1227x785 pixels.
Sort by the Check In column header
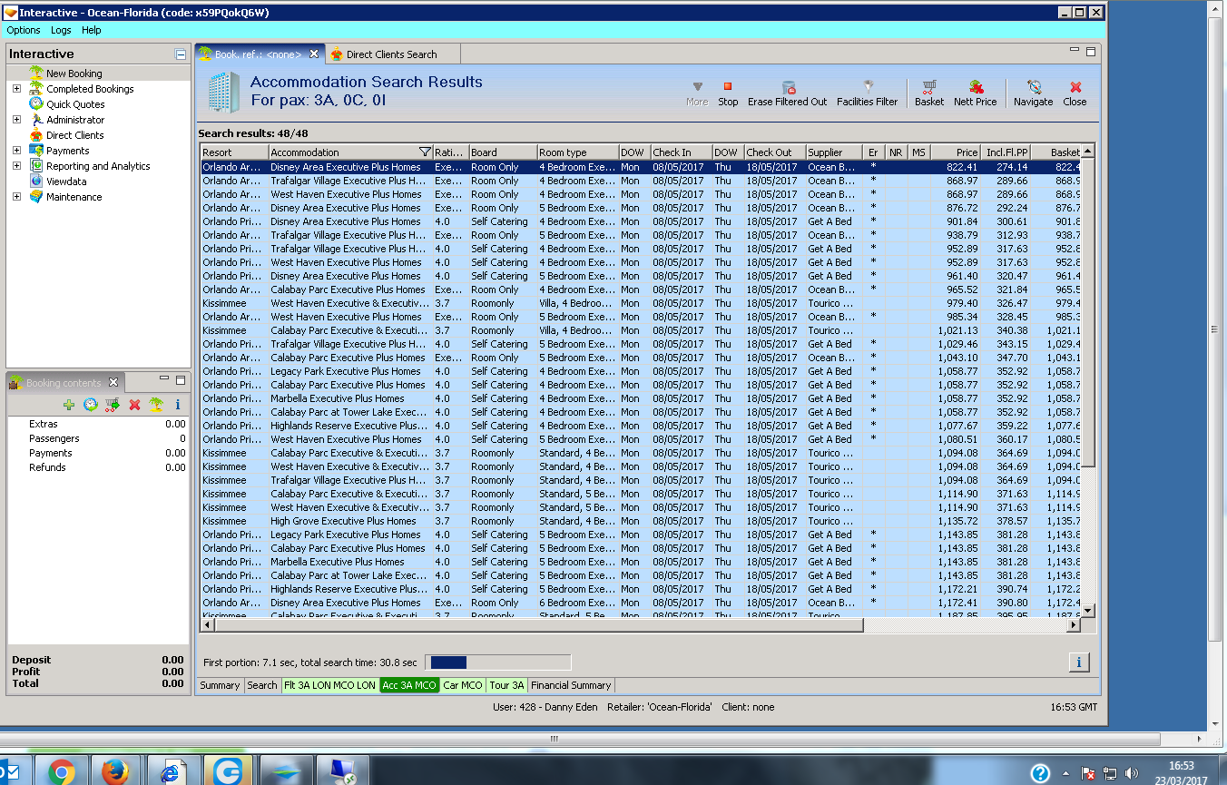tap(681, 152)
